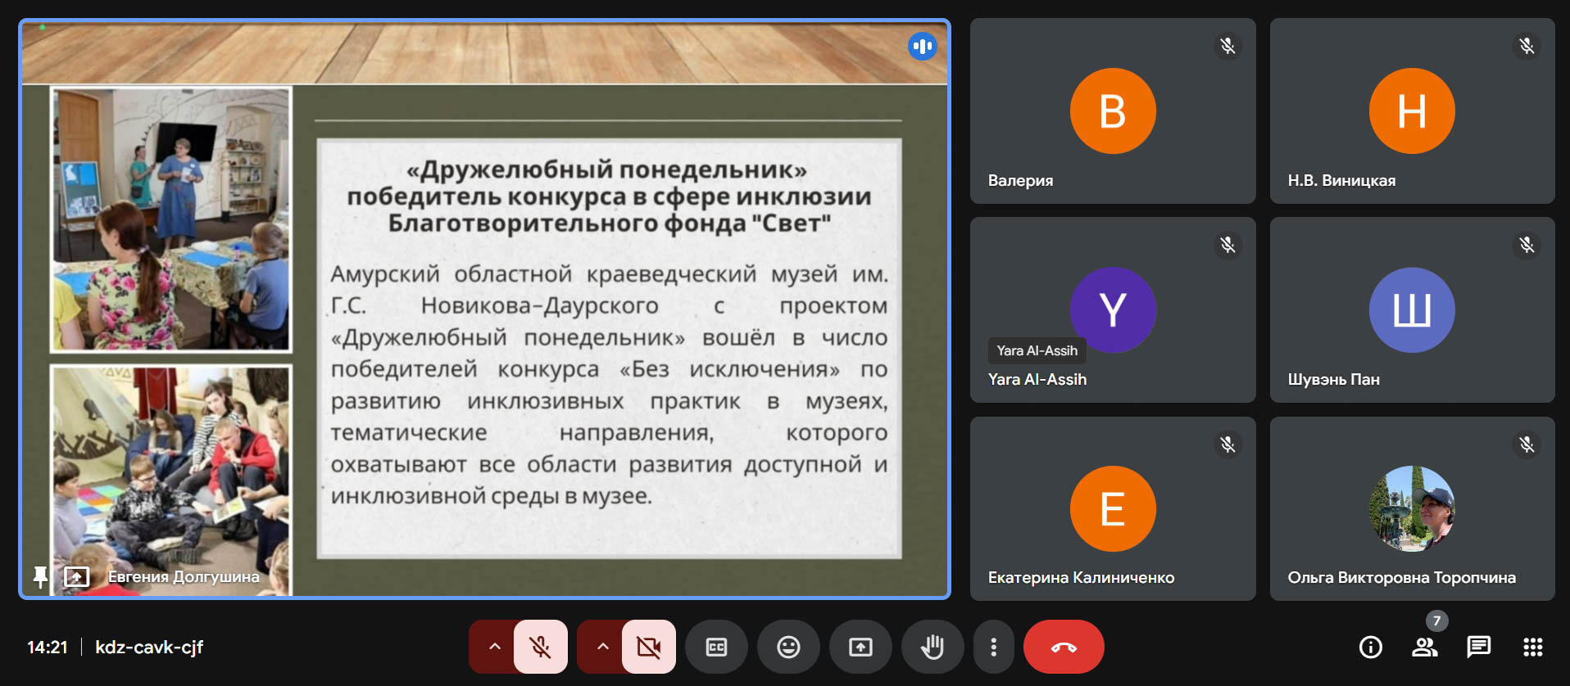Turn on the camera
The image size is (1570, 686).
649,647
